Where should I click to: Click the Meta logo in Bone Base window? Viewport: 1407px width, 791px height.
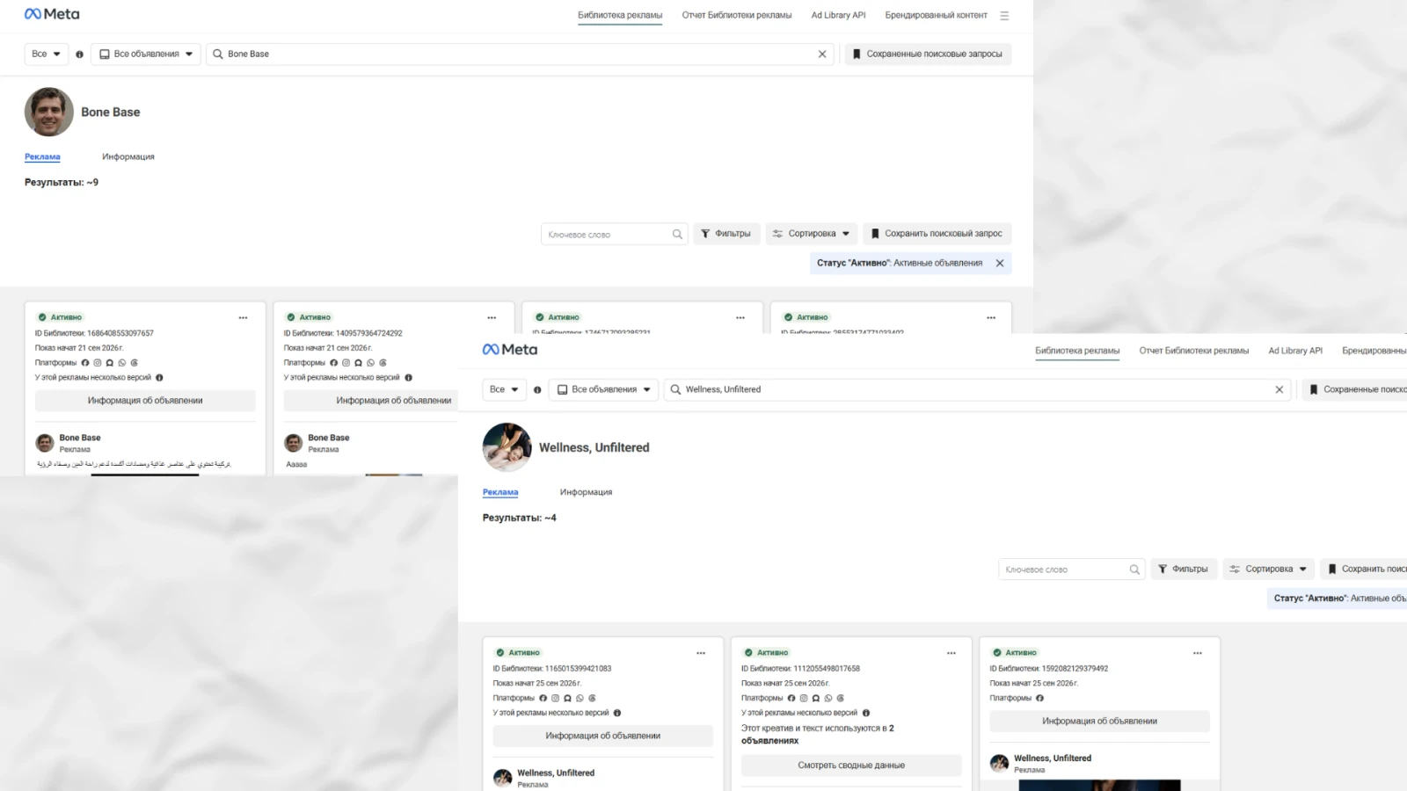coord(52,14)
